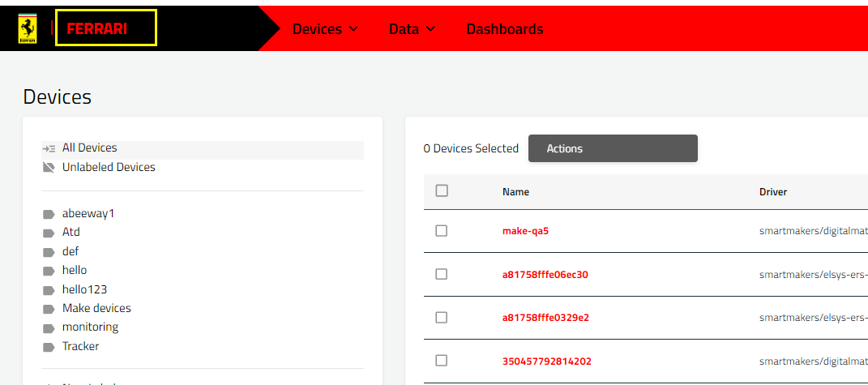The image size is (868, 385).
Task: Open device a81758fffe0329e2 details
Action: [545, 318]
